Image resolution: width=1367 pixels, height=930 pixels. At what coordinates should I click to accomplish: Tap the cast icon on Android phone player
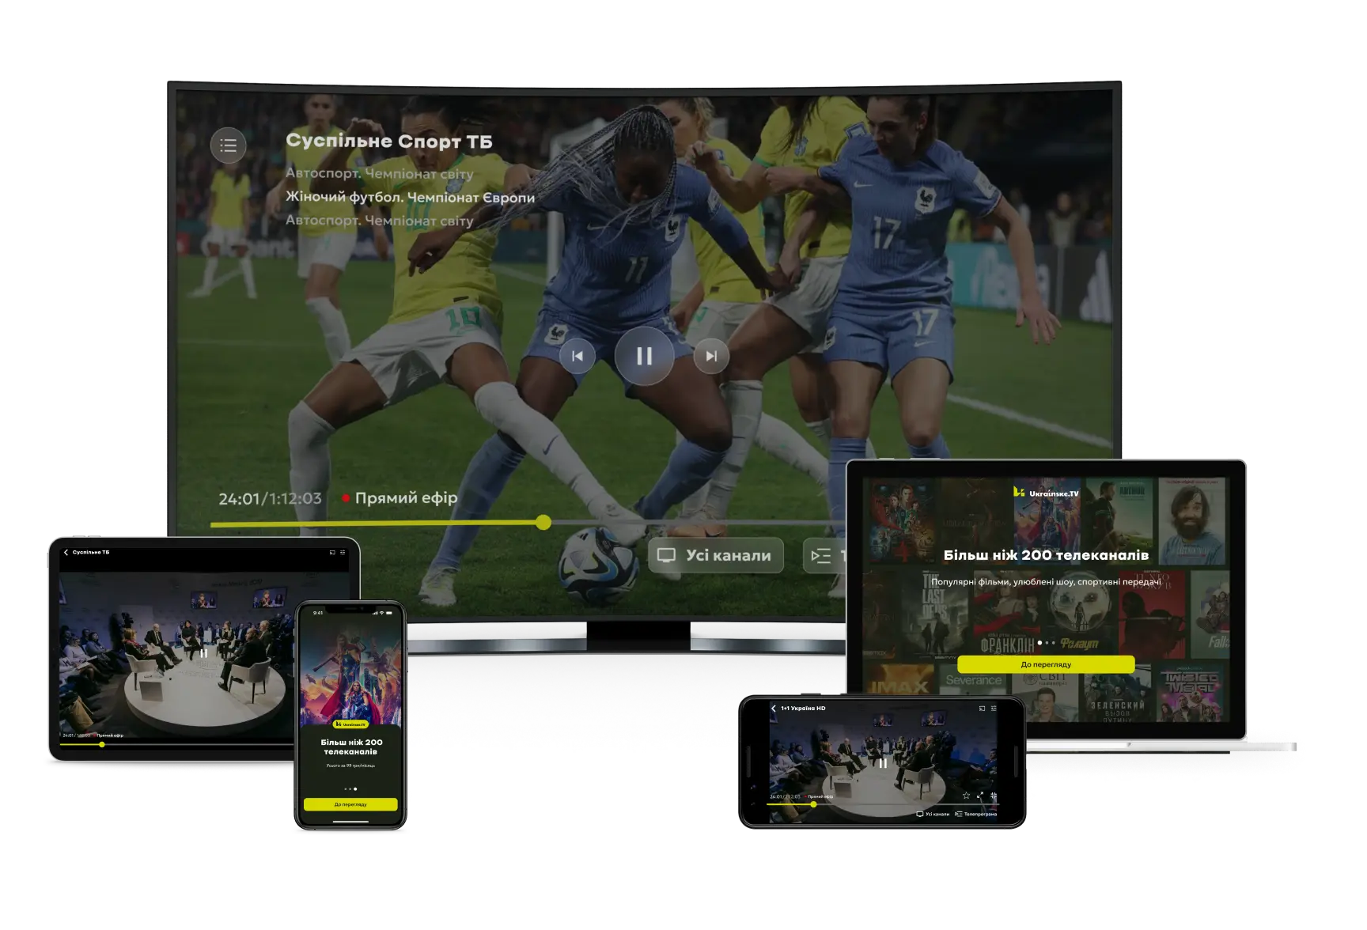[982, 709]
